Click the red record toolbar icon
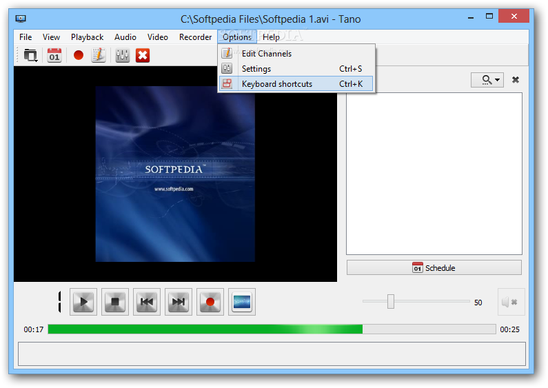This screenshot has width=548, height=388. click(79, 55)
